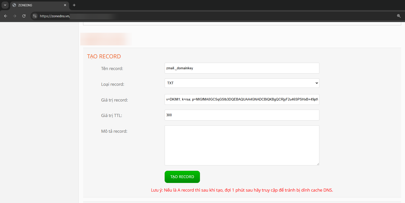
Task: Close the ZONEDNS tab
Action: tap(65, 5)
